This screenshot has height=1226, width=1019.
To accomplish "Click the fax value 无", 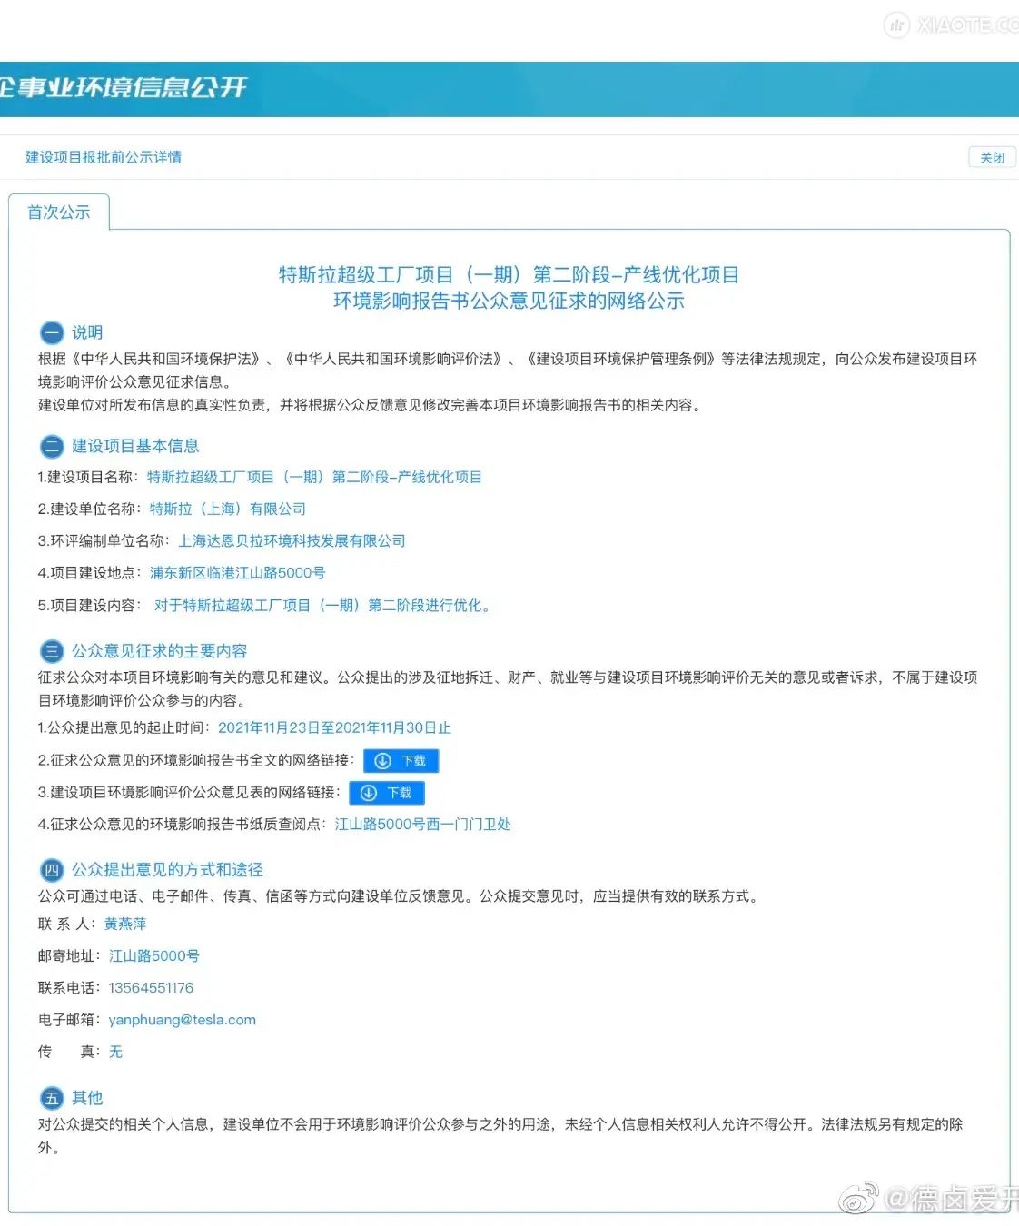I will point(115,1052).
